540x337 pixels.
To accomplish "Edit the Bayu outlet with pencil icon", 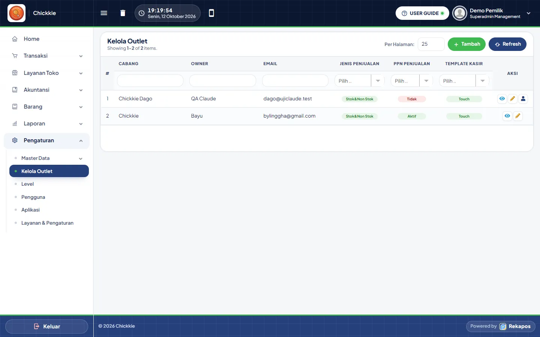I will pyautogui.click(x=518, y=116).
